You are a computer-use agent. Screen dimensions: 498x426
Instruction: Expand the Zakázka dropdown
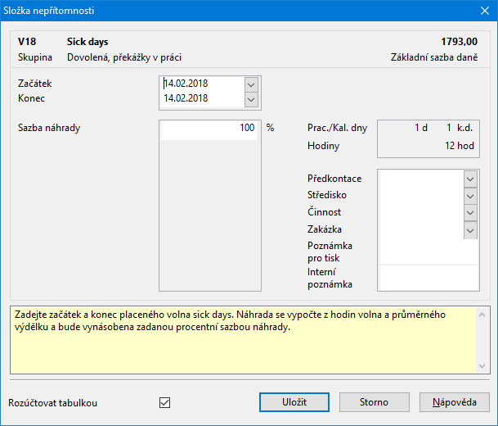coord(470,230)
